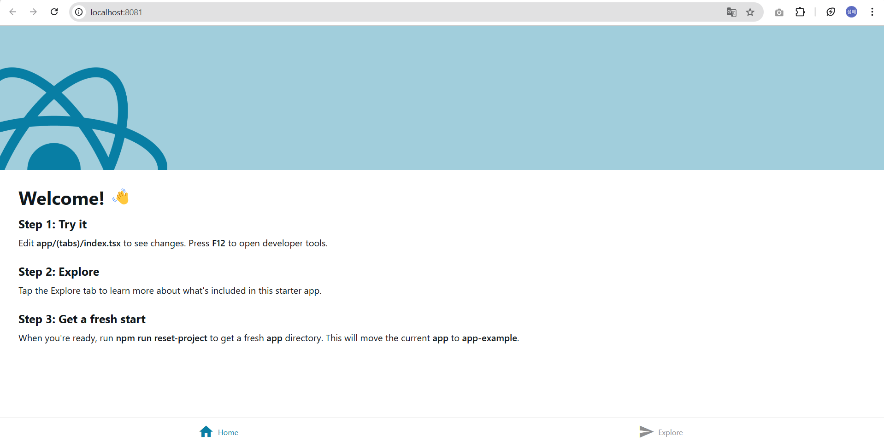Click the 'app/(tabs)/index.tsx' text
884x442 pixels.
click(78, 243)
